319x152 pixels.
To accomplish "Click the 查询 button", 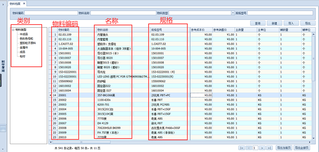I will click(x=258, y=23).
